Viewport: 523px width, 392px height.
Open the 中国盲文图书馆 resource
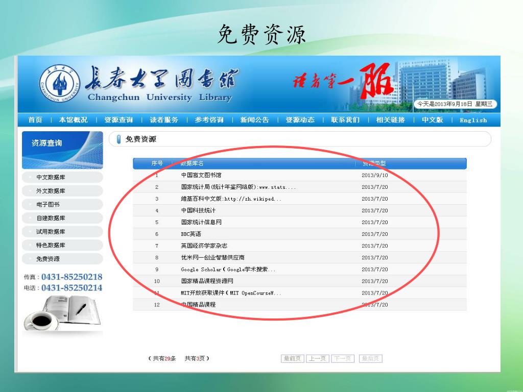point(201,176)
